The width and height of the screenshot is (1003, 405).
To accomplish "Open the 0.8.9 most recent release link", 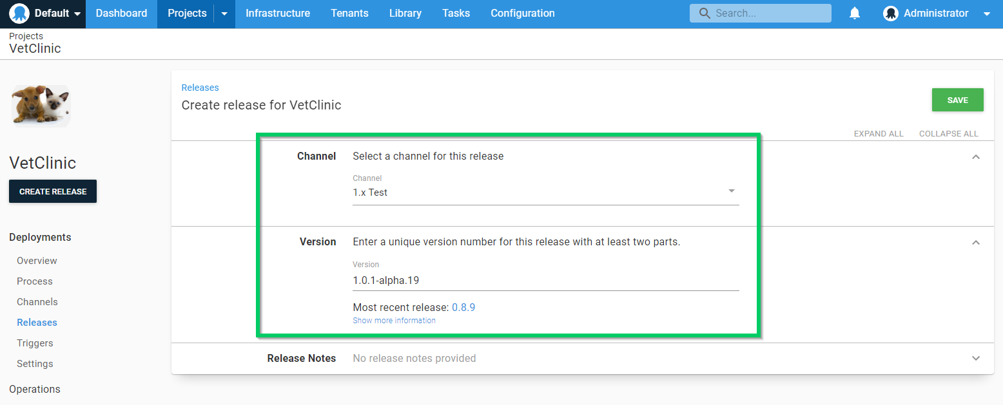I will (x=463, y=307).
